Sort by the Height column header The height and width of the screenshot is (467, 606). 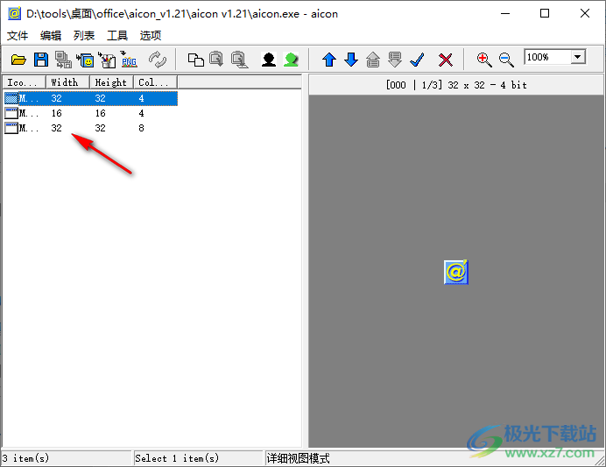pyautogui.click(x=112, y=82)
